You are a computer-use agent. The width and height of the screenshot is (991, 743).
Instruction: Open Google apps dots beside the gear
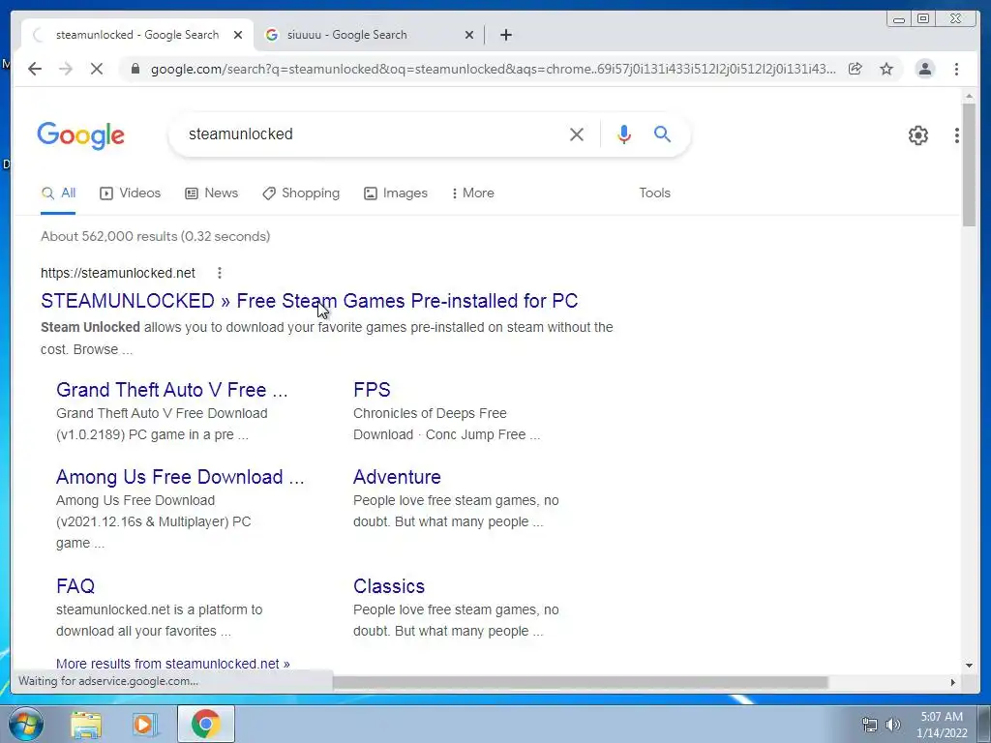[x=957, y=135]
